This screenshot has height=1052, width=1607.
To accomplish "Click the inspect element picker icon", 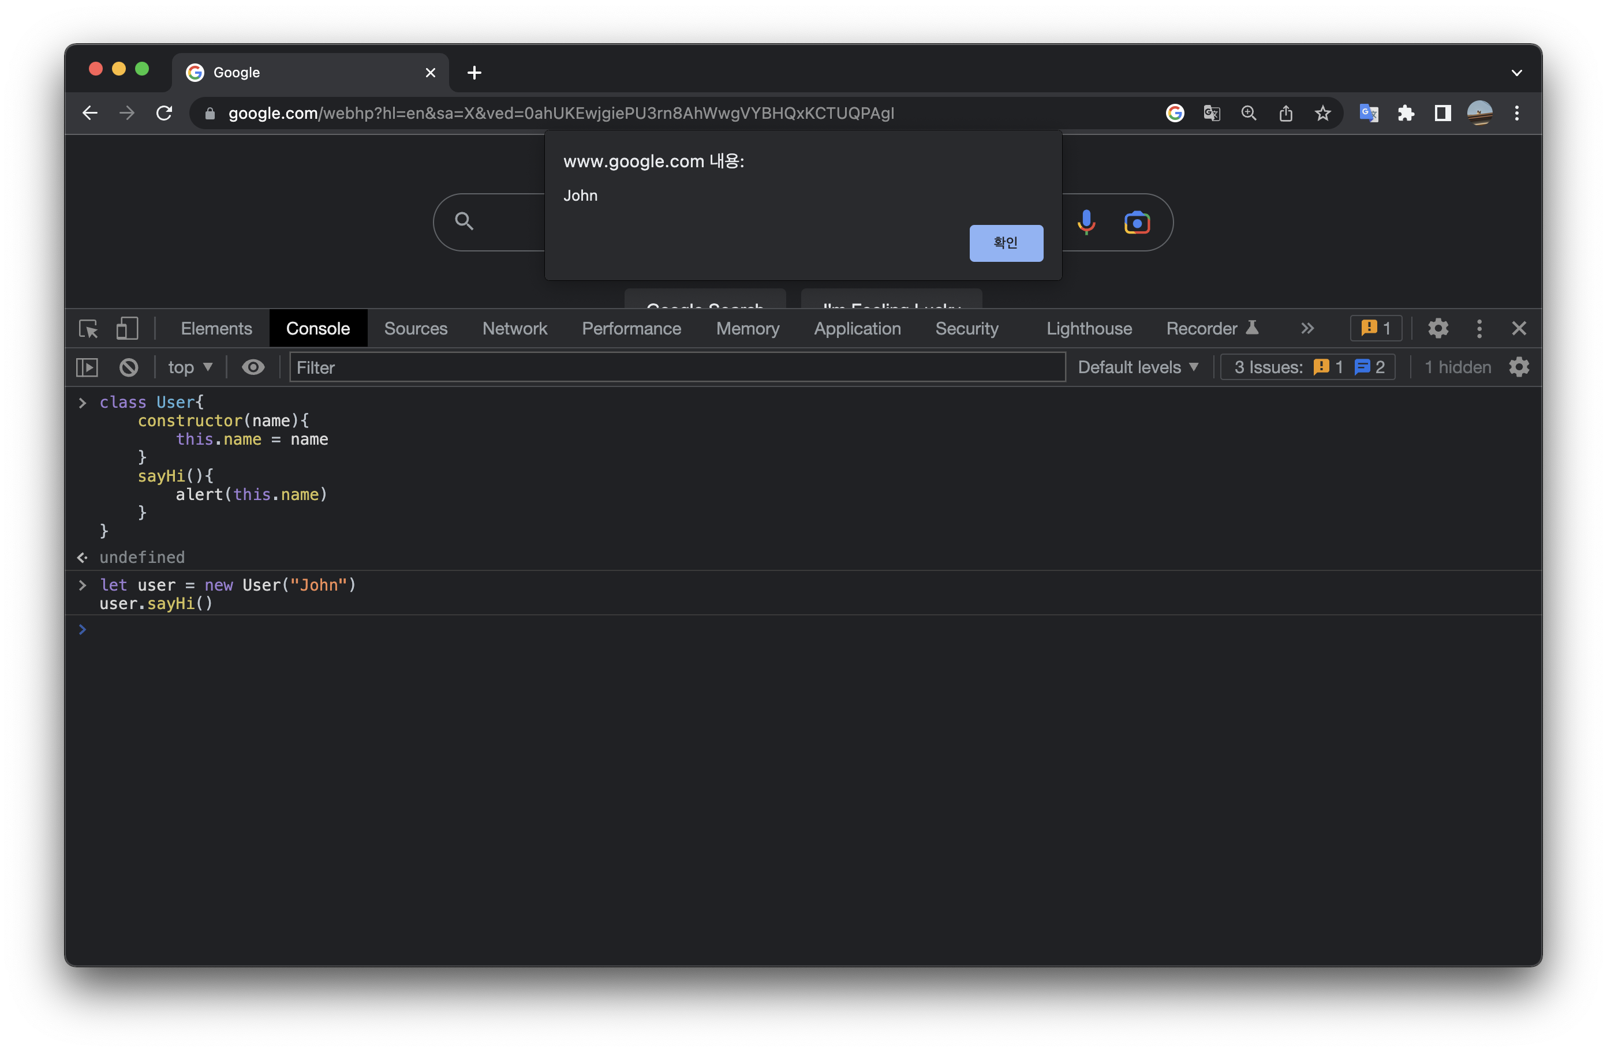I will 88,329.
